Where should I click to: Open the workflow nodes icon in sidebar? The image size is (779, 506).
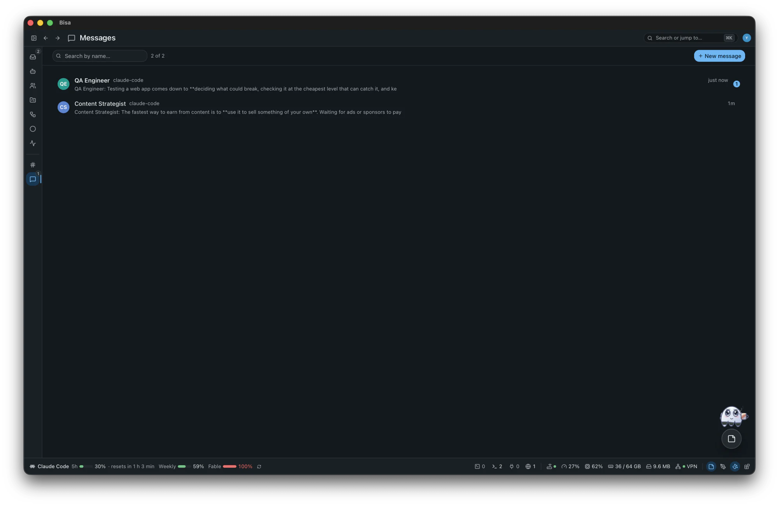pos(33,114)
